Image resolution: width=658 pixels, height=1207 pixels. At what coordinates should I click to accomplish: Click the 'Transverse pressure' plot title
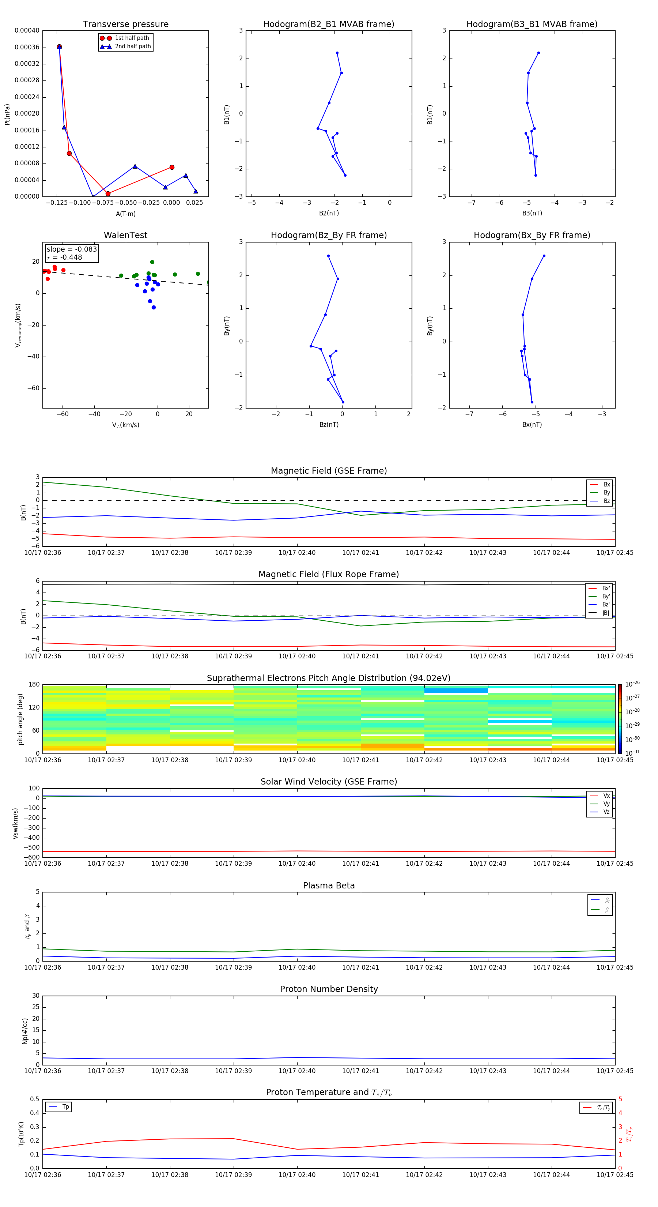pos(125,25)
